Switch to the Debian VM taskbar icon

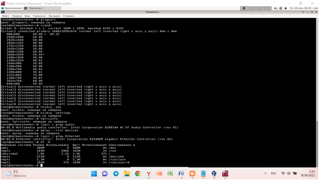(225, 173)
